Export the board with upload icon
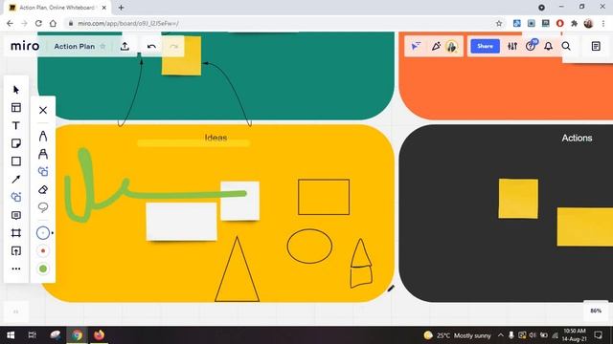The image size is (613, 344). click(125, 47)
